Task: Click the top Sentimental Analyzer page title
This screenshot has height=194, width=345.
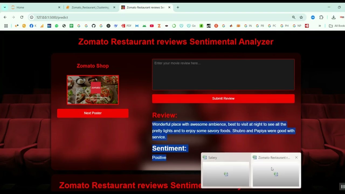Action: click(x=176, y=41)
